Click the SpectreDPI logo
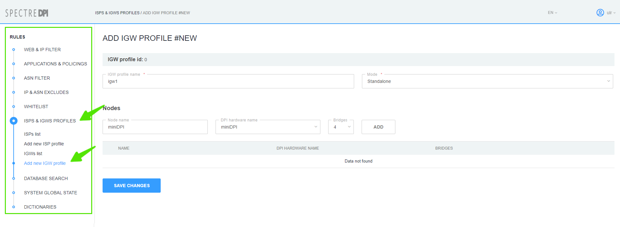 click(x=27, y=13)
